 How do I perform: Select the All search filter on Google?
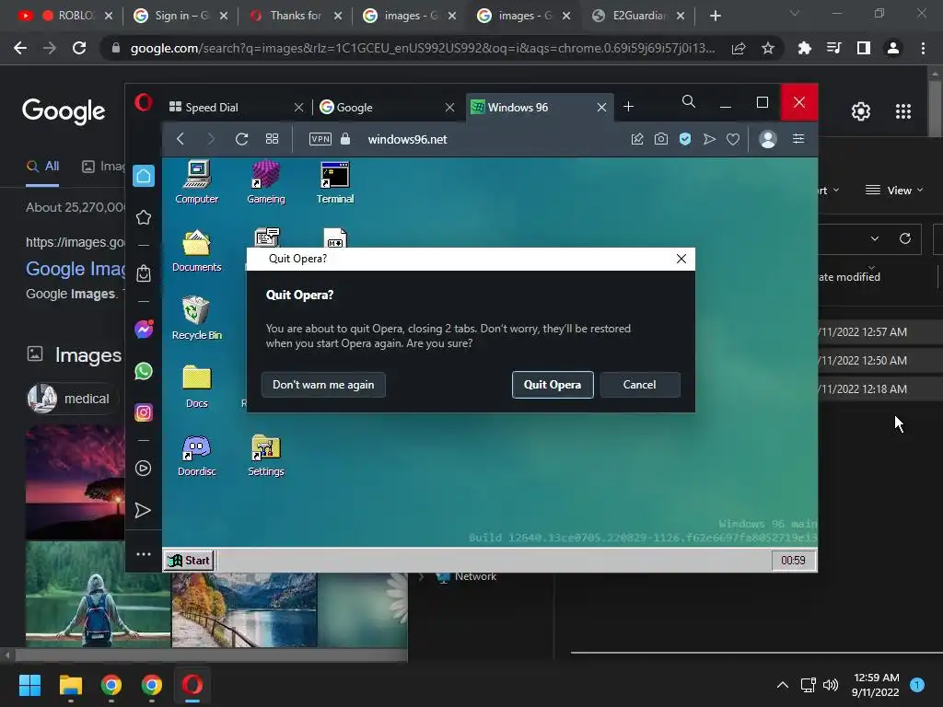click(42, 167)
